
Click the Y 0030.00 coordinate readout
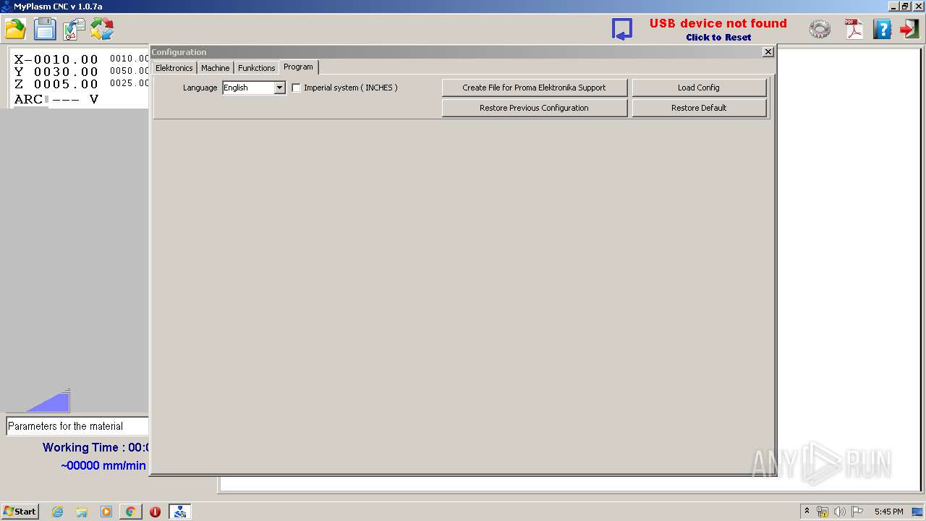[x=56, y=72]
